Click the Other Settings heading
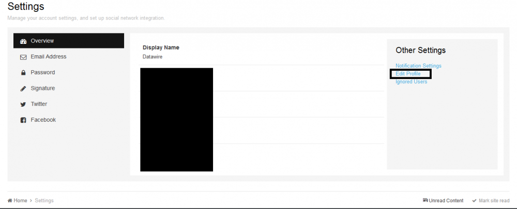This screenshot has width=517, height=209. [x=421, y=50]
